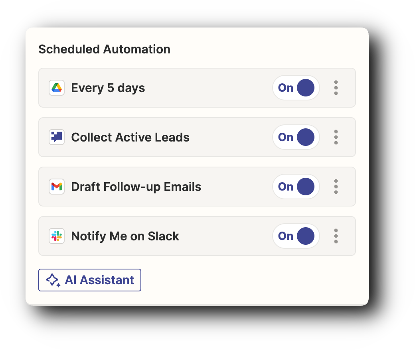The width and height of the screenshot is (415, 350).
Task: Turn off the Every 5 days toggle
Action: point(296,88)
